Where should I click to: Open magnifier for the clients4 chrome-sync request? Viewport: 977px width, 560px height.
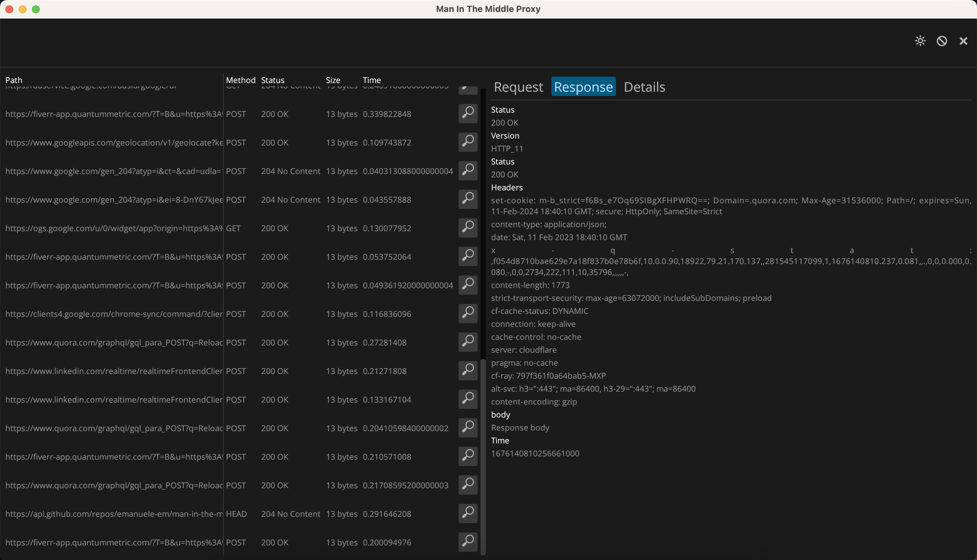(x=468, y=314)
